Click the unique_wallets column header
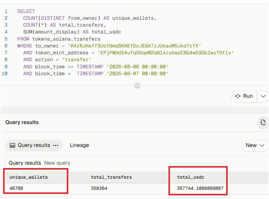 click(29, 177)
